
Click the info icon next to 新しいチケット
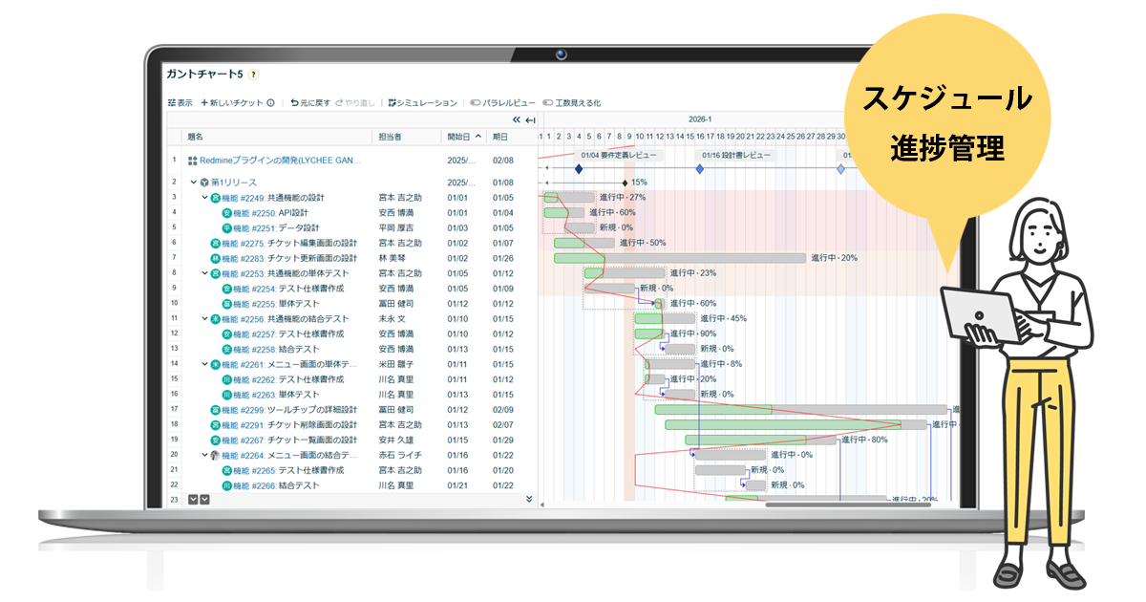[270, 103]
